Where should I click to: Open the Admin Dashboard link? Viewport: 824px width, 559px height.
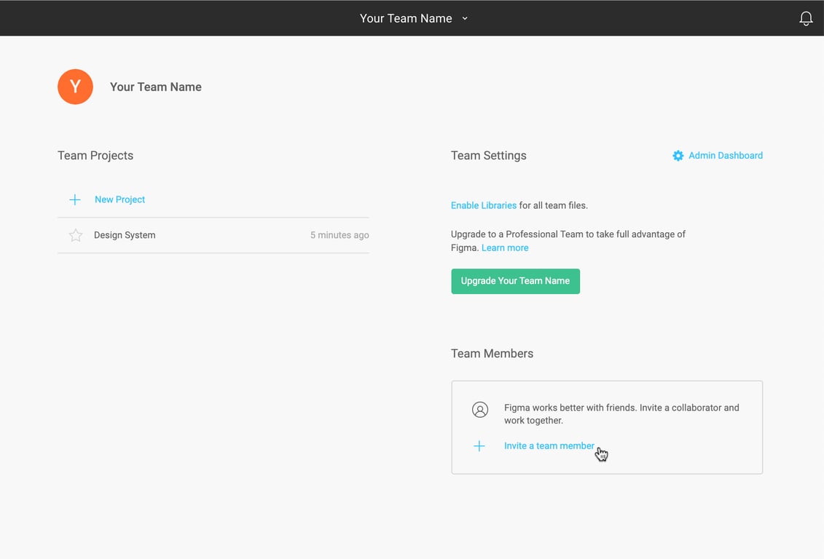click(x=725, y=156)
